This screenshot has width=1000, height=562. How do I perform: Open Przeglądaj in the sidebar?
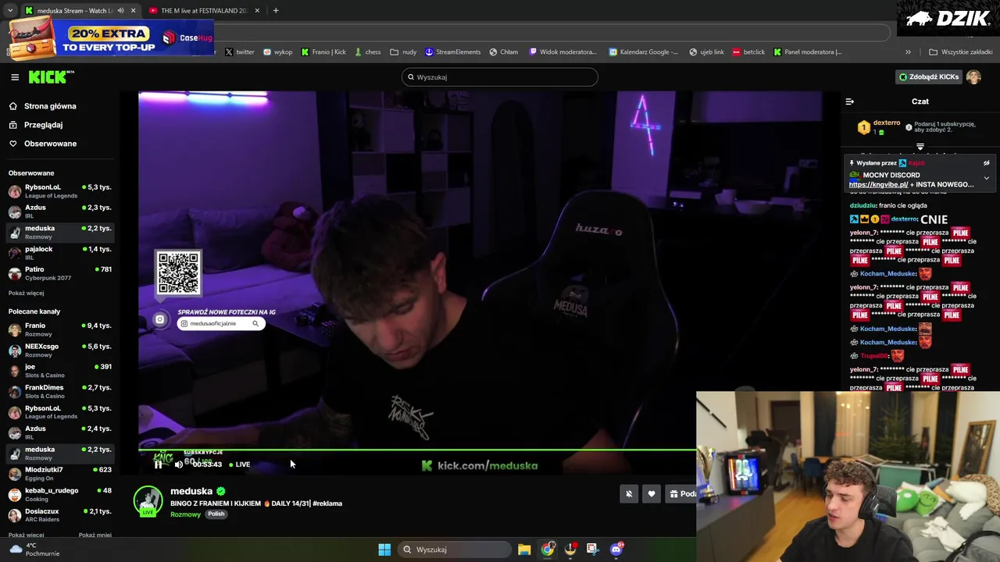(x=36, y=125)
